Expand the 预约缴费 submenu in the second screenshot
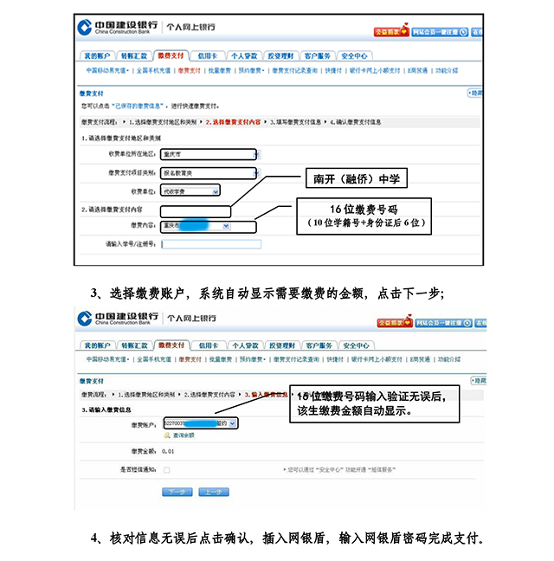554x561 pixels. [x=253, y=359]
